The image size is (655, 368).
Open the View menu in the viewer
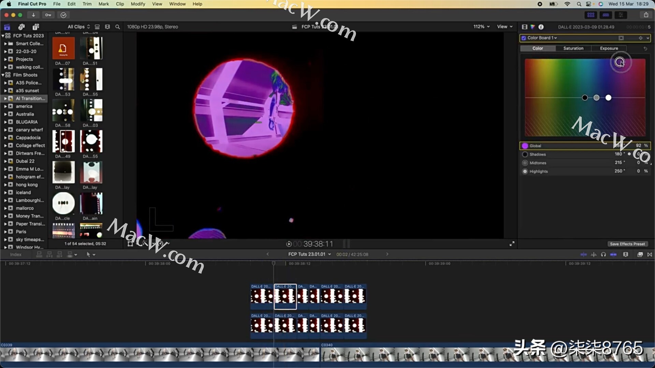(x=505, y=26)
